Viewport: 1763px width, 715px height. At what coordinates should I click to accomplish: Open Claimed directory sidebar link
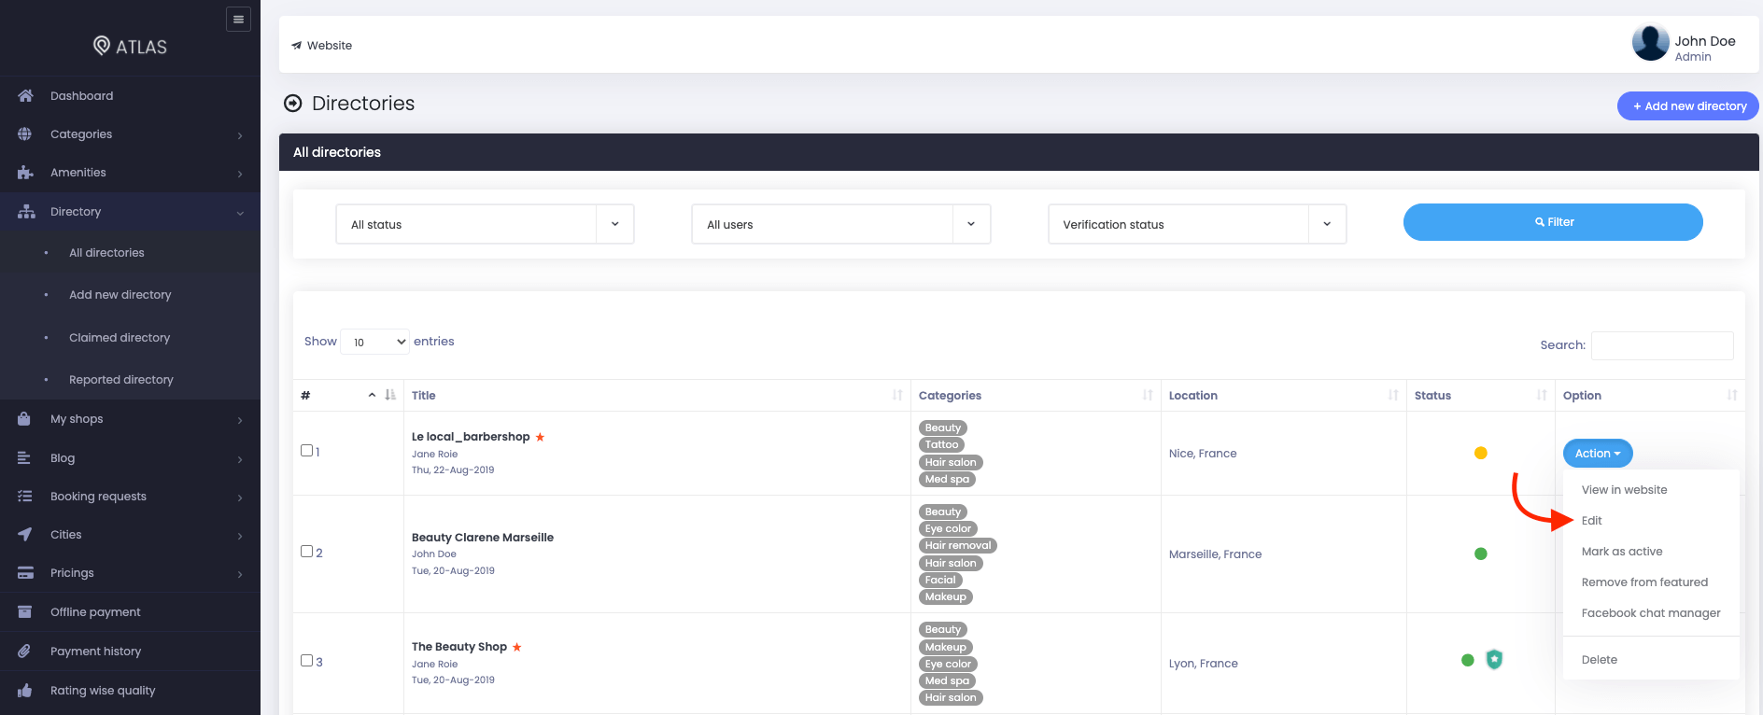(120, 338)
